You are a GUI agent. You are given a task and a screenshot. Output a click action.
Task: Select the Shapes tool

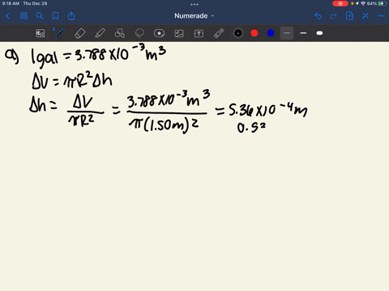coord(120,33)
